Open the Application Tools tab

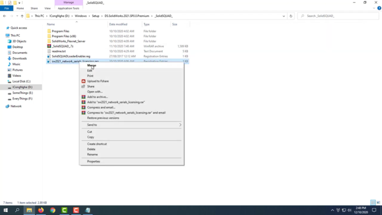(x=69, y=8)
